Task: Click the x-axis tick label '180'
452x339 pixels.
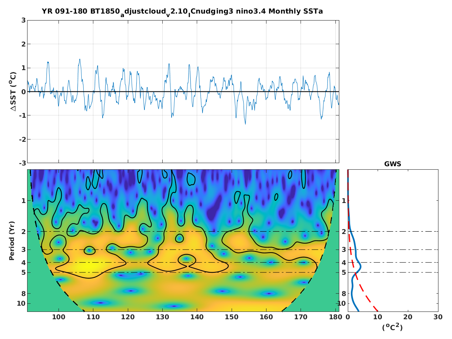Action: tap(335, 317)
